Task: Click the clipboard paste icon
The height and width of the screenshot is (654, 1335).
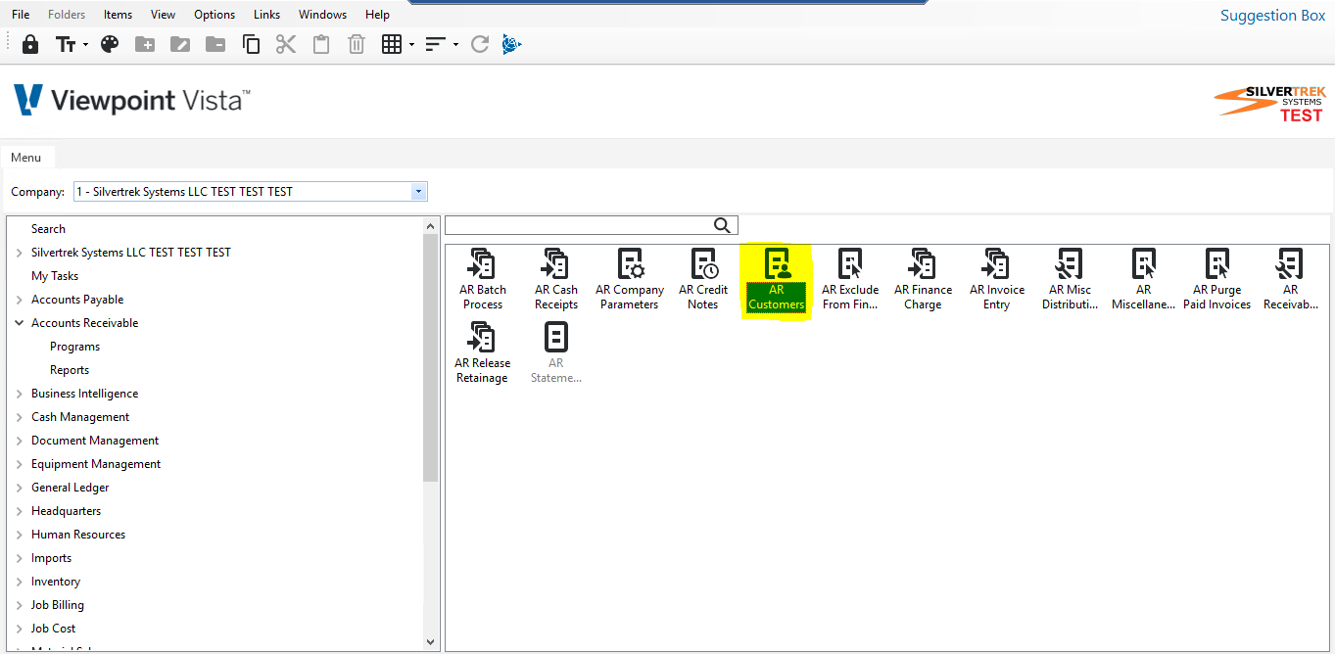Action: pos(320,44)
